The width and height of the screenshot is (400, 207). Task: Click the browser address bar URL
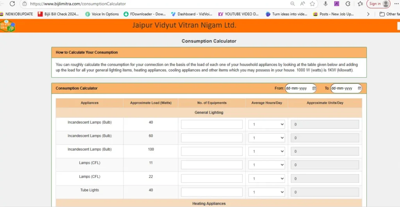click(78, 4)
